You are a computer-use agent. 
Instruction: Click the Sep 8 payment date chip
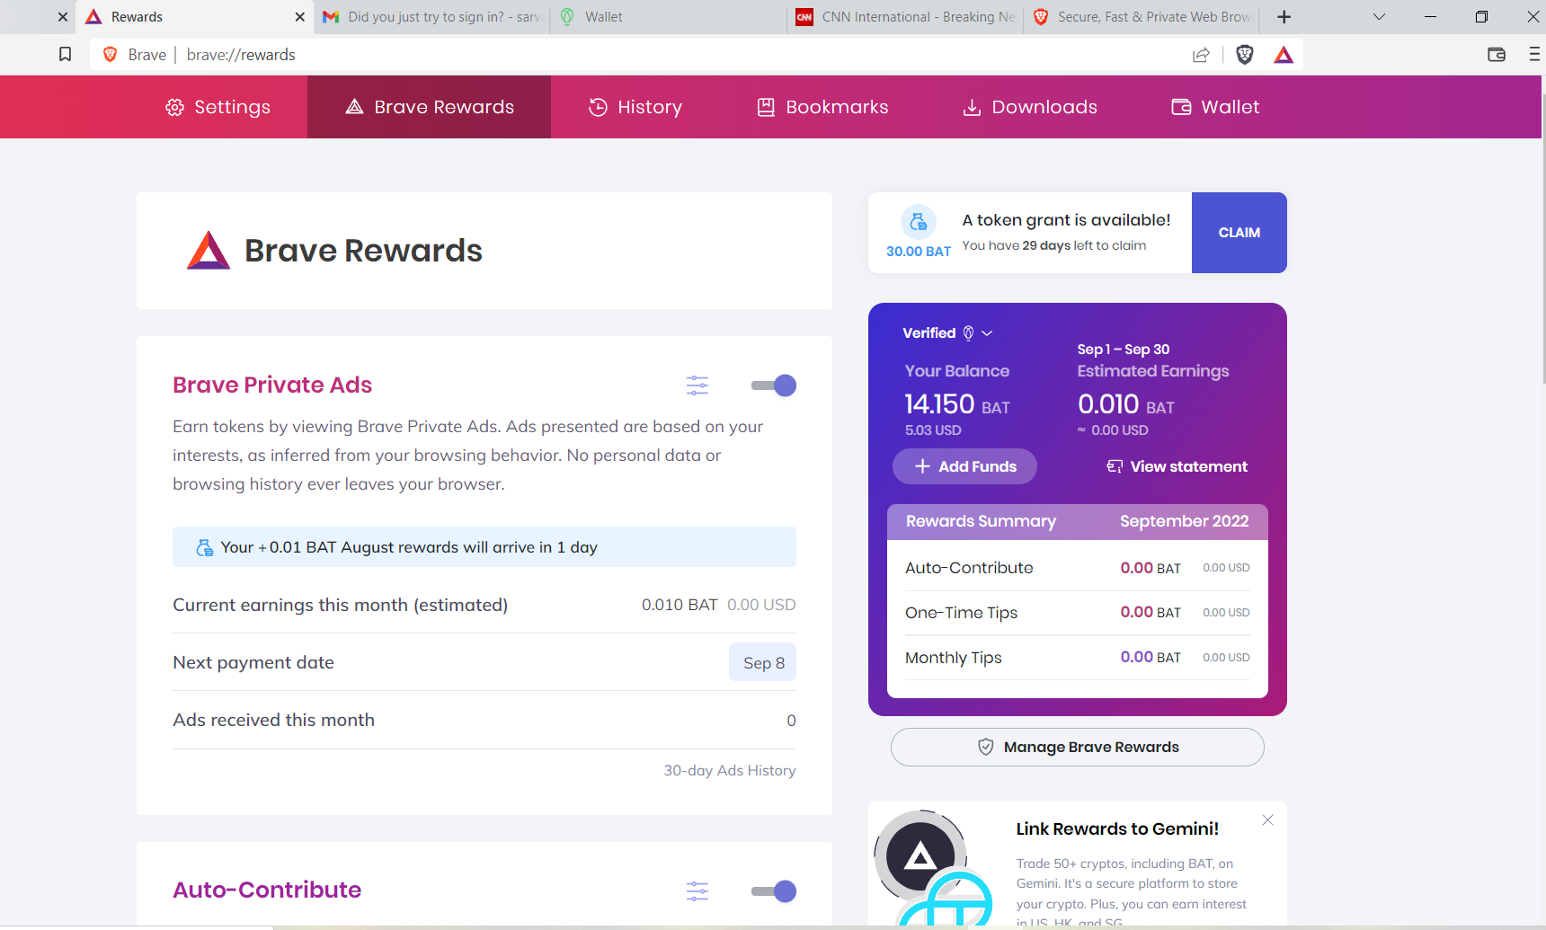click(x=762, y=662)
